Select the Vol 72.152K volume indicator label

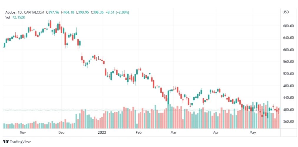[15, 17]
